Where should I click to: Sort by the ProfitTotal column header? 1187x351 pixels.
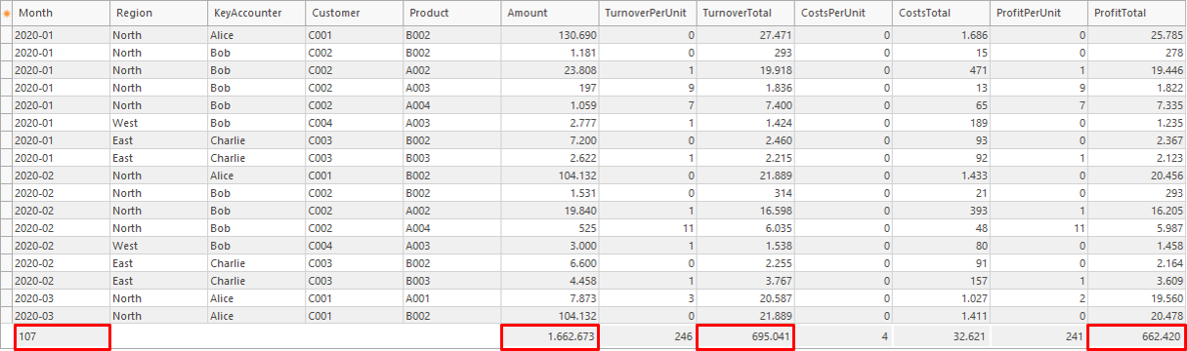(1136, 14)
